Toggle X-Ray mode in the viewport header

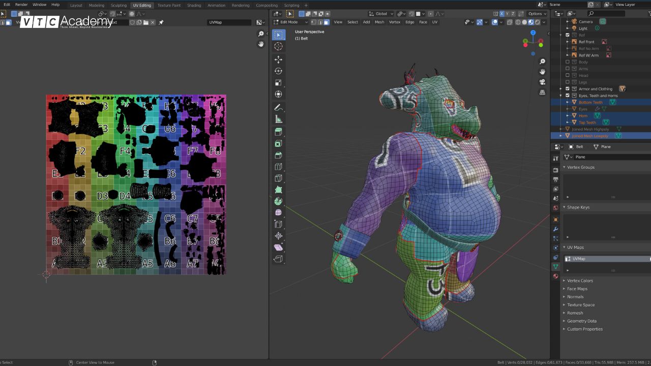coord(509,22)
